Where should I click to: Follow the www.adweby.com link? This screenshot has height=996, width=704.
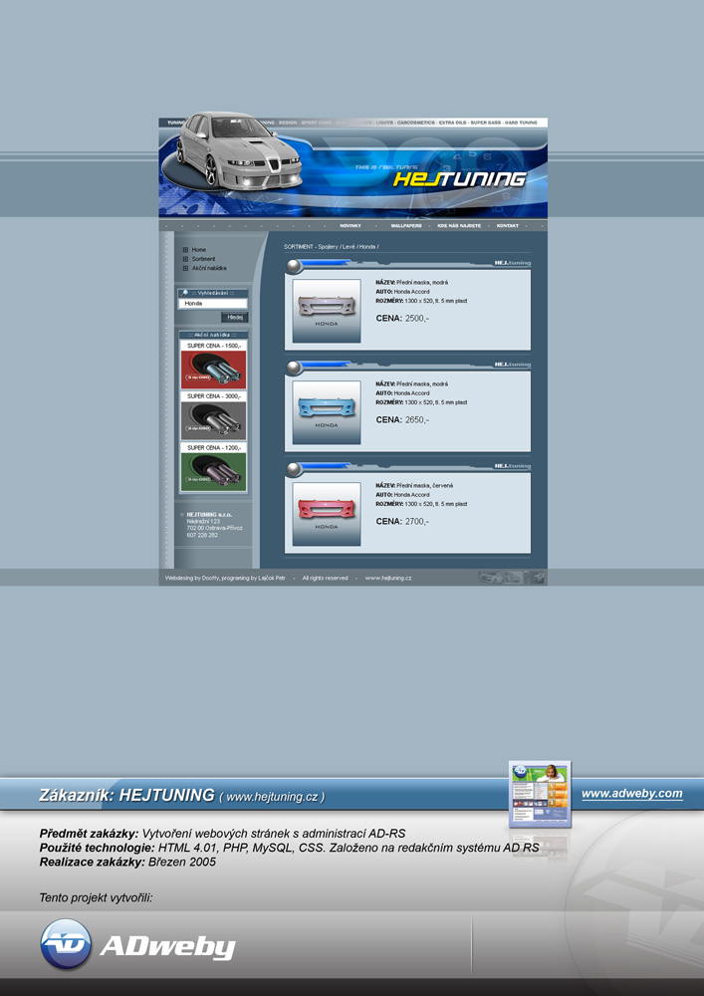point(631,794)
